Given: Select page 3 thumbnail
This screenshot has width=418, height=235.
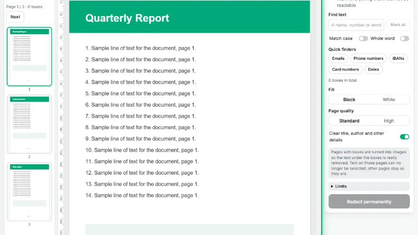Looking at the screenshot, I should coord(29,192).
